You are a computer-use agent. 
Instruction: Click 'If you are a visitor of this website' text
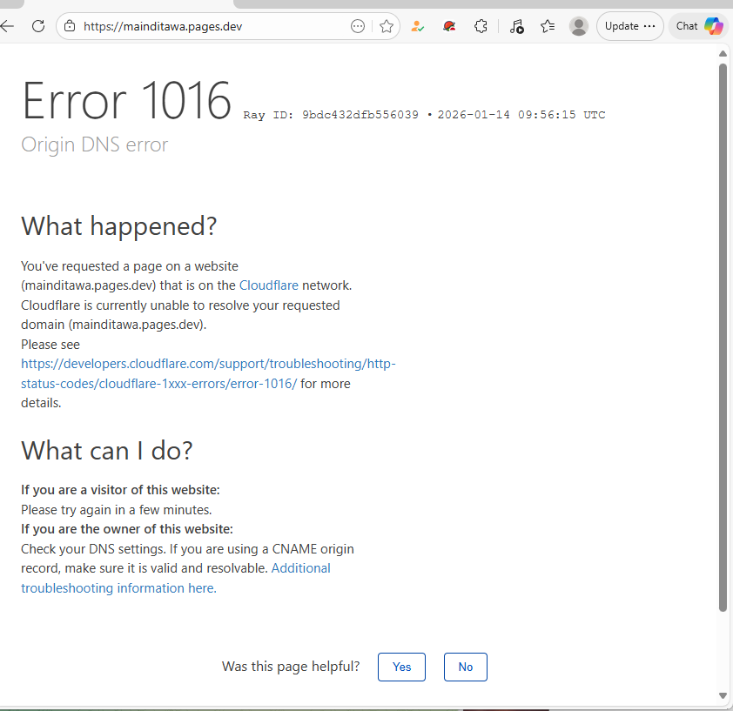(x=120, y=489)
